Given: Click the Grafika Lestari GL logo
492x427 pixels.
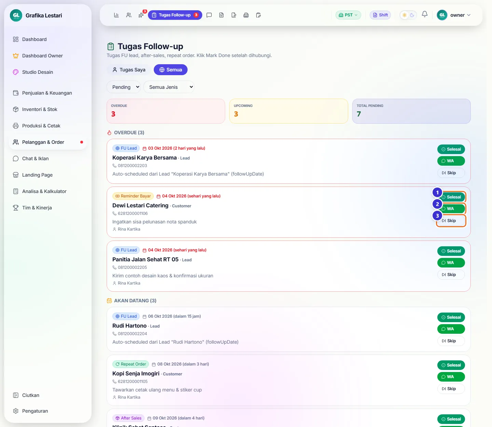Looking at the screenshot, I should (x=16, y=15).
